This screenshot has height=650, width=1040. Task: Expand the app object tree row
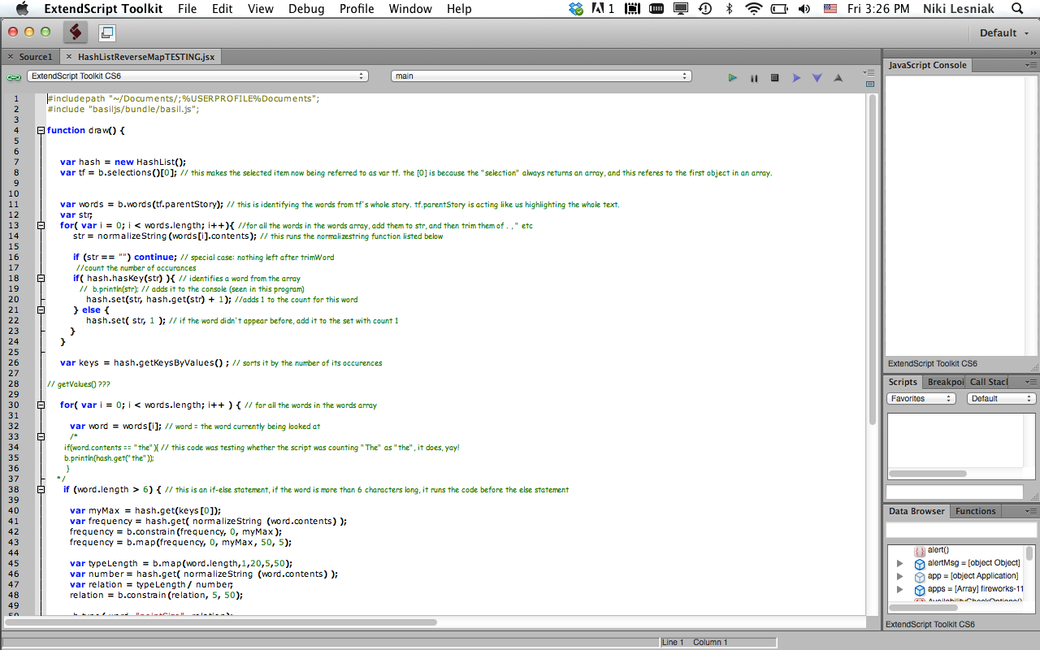(899, 576)
